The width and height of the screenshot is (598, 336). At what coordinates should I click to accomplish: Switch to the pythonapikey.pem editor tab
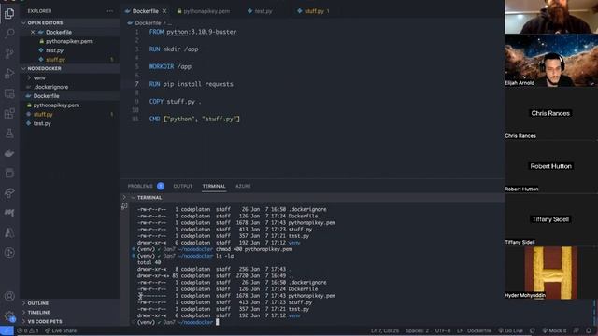pyautogui.click(x=204, y=11)
